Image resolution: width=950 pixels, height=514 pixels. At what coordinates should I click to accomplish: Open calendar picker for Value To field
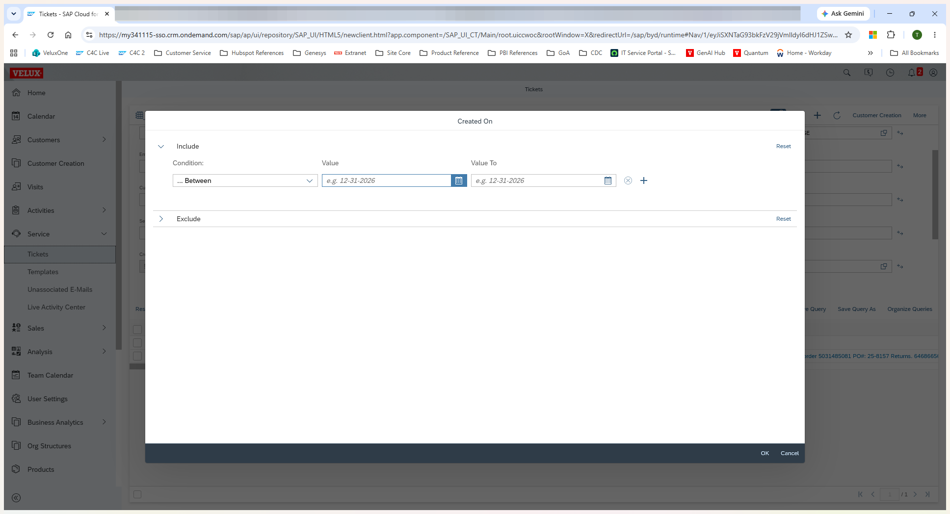(608, 180)
